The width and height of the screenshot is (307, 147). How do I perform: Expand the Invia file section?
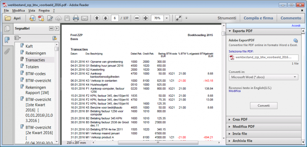point(263,134)
